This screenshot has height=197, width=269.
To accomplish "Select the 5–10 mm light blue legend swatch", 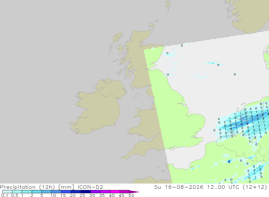I will [46, 192].
